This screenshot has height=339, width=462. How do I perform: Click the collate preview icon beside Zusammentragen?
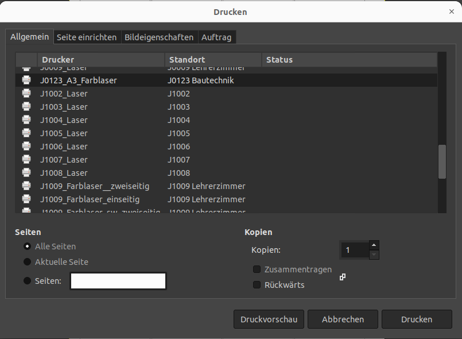point(342,276)
